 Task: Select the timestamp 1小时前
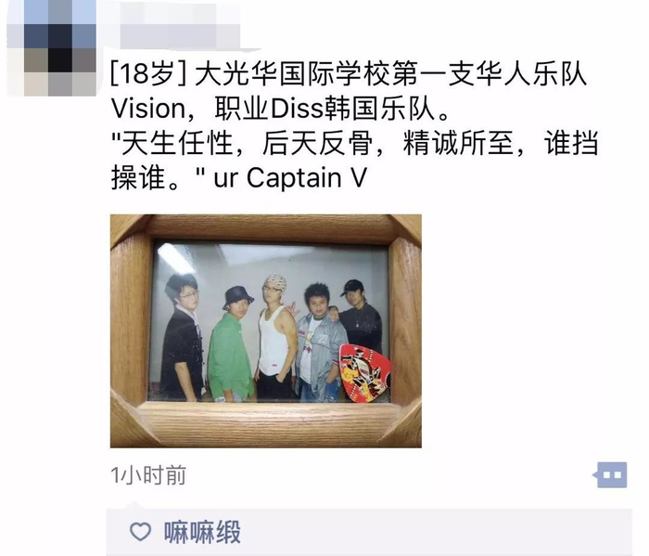148,475
